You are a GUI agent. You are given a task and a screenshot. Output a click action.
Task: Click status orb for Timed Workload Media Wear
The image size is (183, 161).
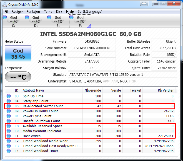click(x=9, y=141)
